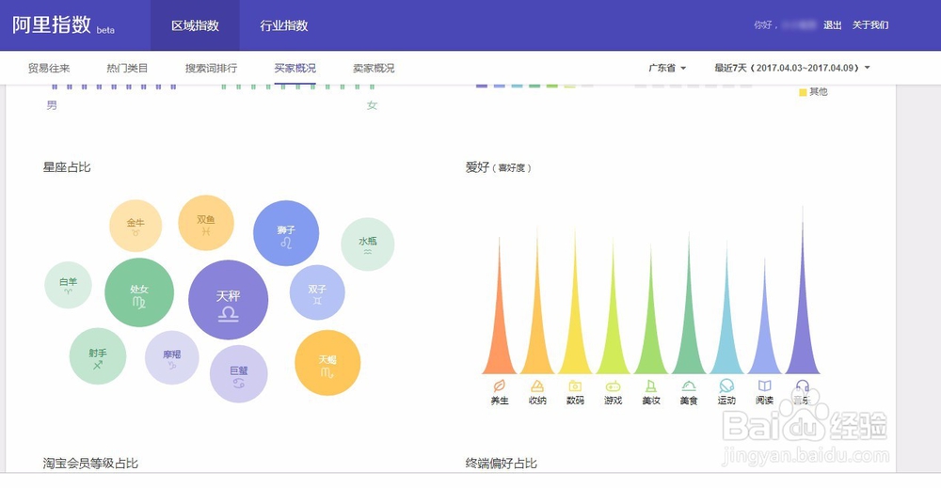941x488 pixels.
Task: Select the 买家概况 sub-tab
Action: pyautogui.click(x=295, y=68)
